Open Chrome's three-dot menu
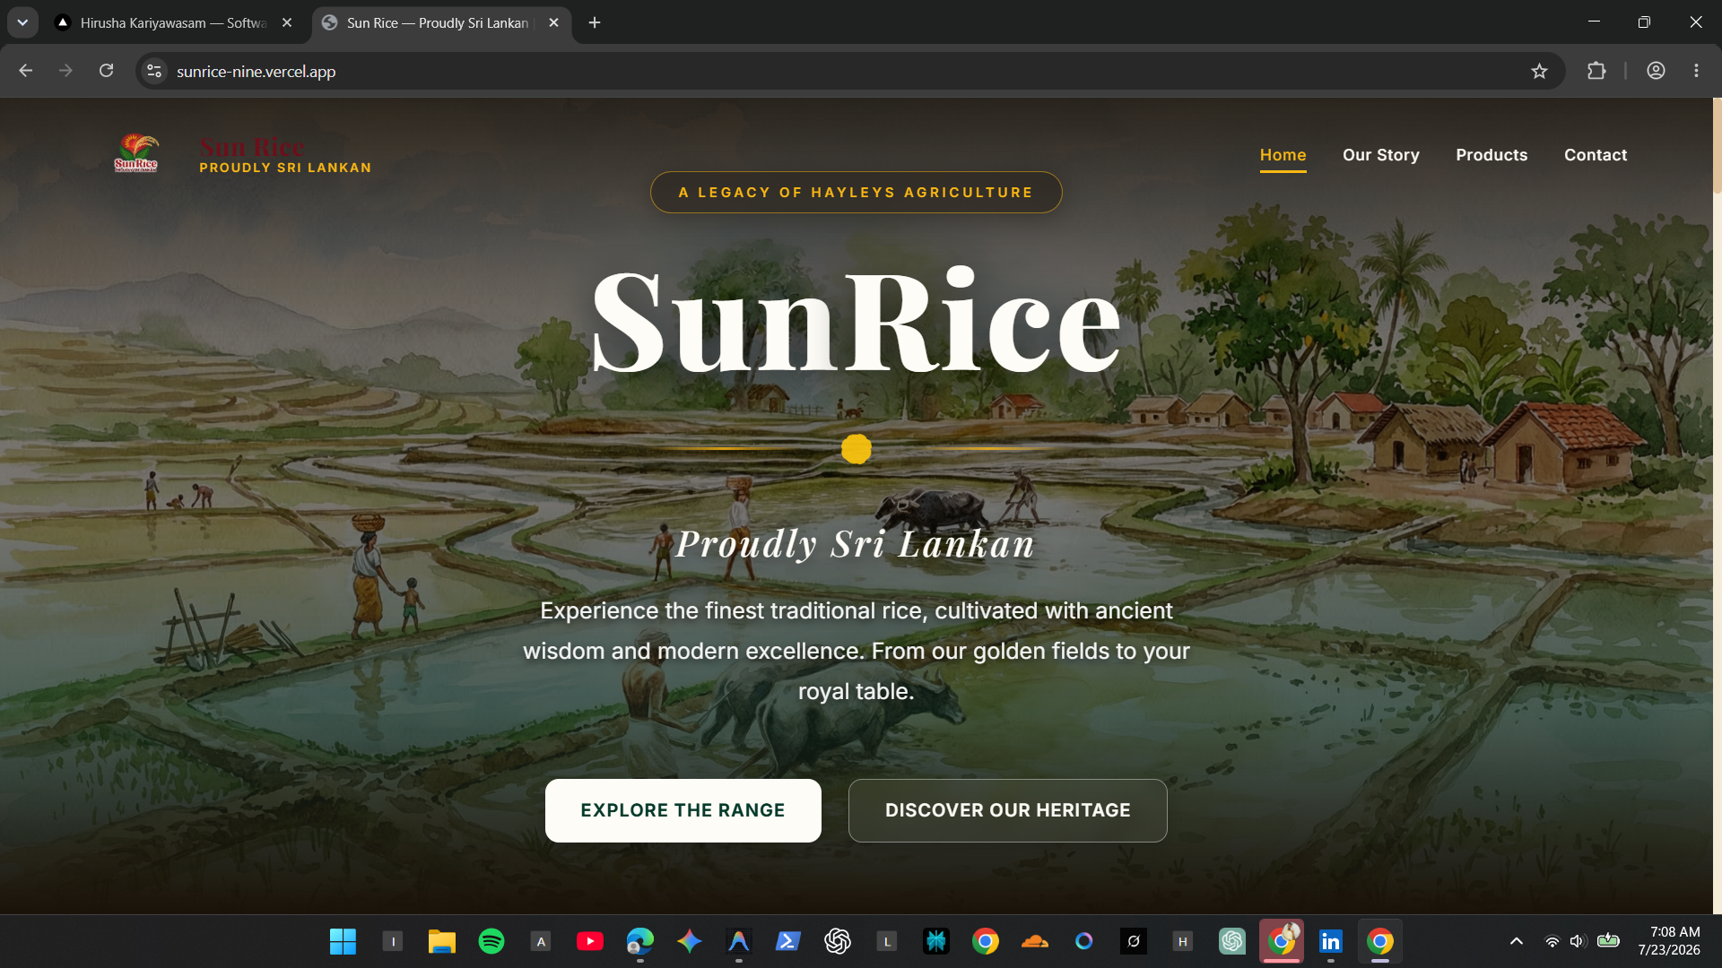Viewport: 1722px width, 968px height. pos(1696,71)
